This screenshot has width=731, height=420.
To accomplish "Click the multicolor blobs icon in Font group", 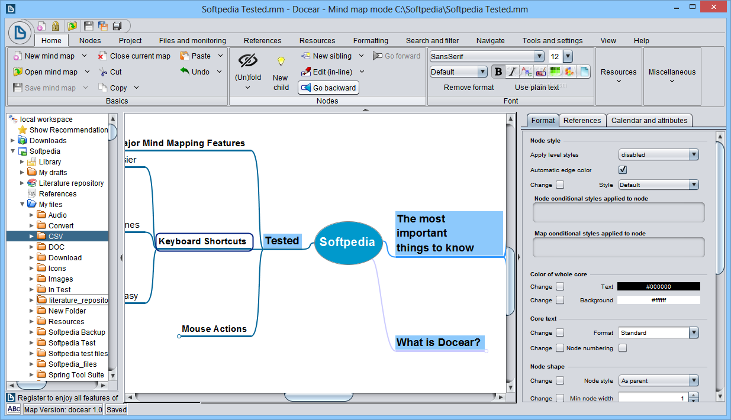I will [569, 72].
